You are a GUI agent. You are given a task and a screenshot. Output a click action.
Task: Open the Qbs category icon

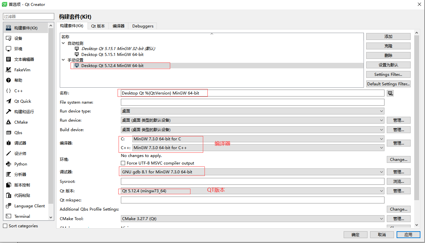(x=8, y=132)
